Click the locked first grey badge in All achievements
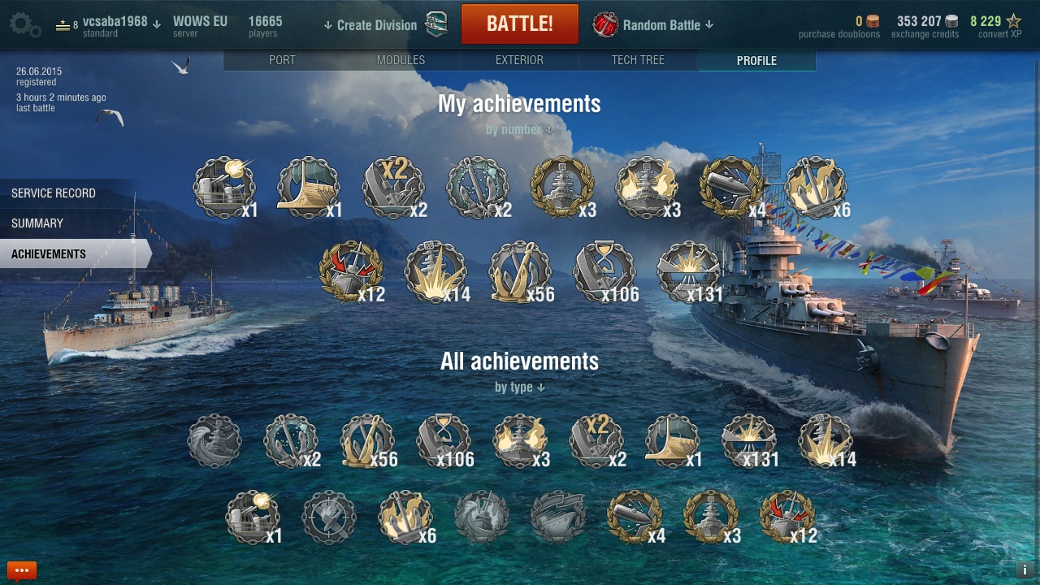This screenshot has height=585, width=1040. coord(214,441)
